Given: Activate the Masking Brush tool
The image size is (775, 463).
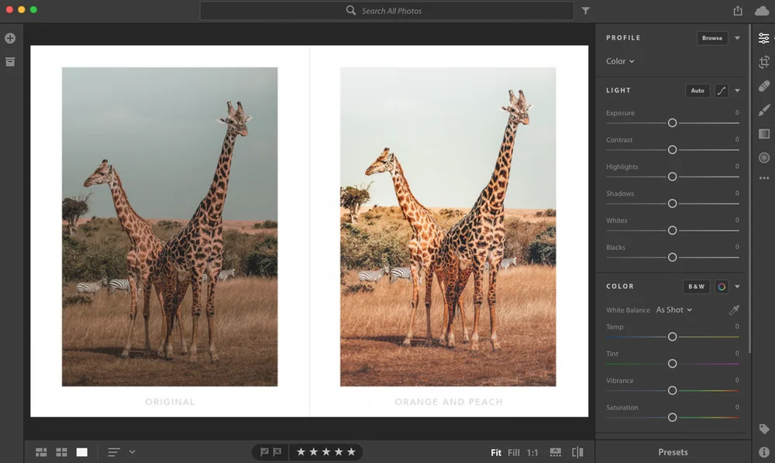Looking at the screenshot, I should tap(763, 109).
